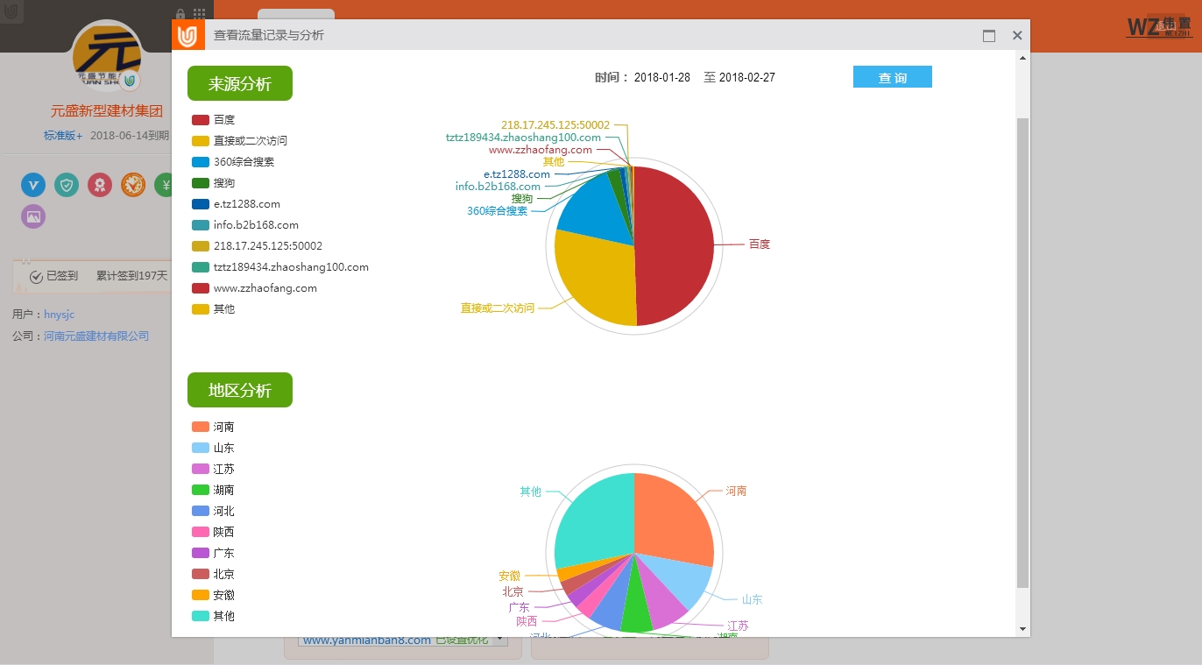Click the lock icon in top bar
1202x665 pixels.
[x=180, y=15]
